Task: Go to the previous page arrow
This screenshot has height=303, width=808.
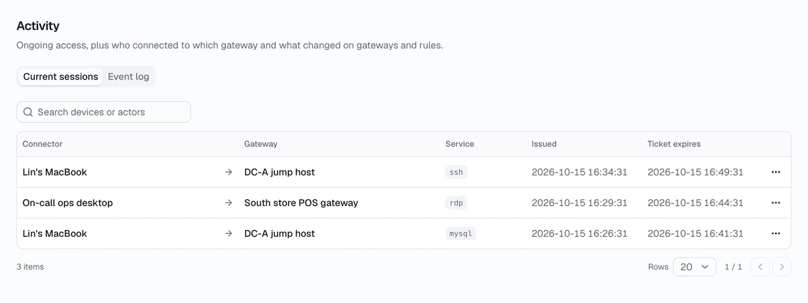Action: click(x=760, y=267)
